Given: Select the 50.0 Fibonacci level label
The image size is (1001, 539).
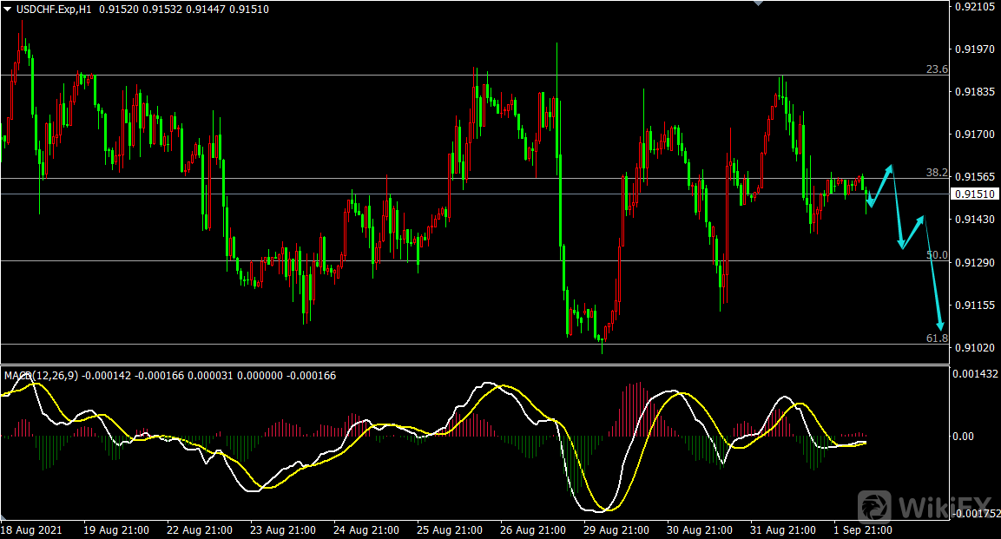Looking at the screenshot, I should coord(937,255).
